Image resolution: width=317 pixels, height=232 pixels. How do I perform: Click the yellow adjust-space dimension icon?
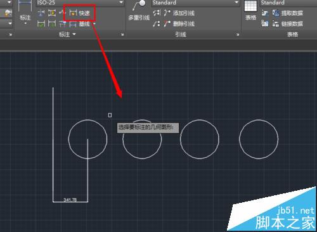click(x=52, y=13)
